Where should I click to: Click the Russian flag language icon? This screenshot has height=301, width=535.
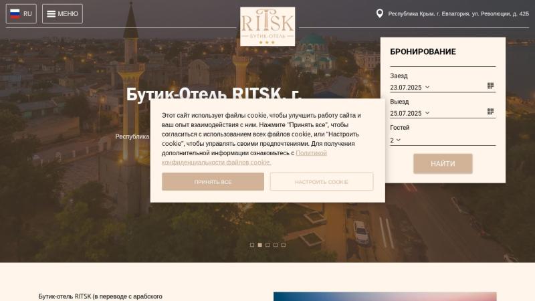pyautogui.click(x=15, y=14)
